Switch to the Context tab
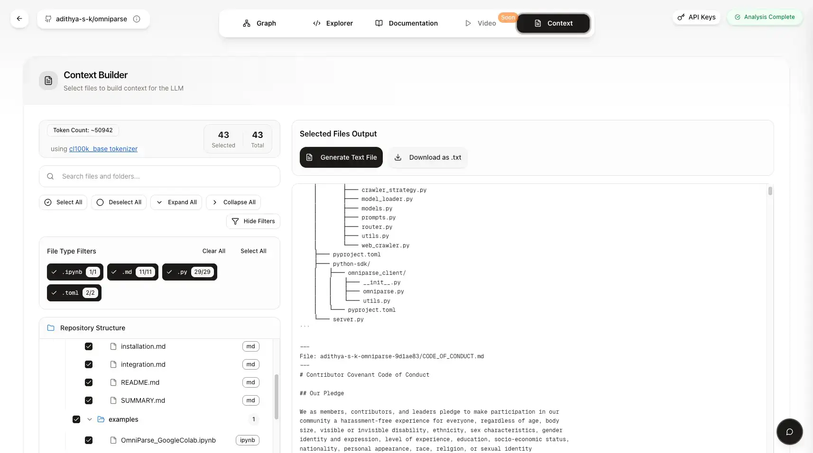 (x=554, y=23)
